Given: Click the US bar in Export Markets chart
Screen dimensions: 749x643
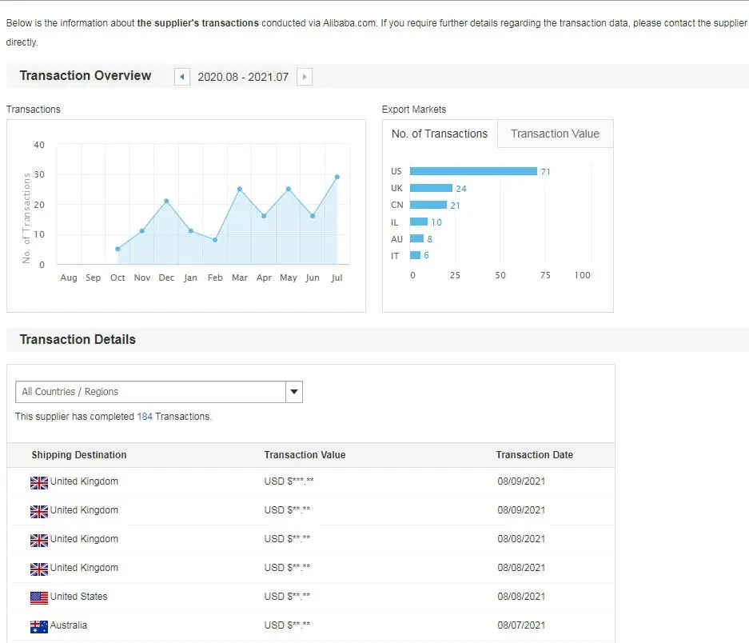Looking at the screenshot, I should point(473,171).
